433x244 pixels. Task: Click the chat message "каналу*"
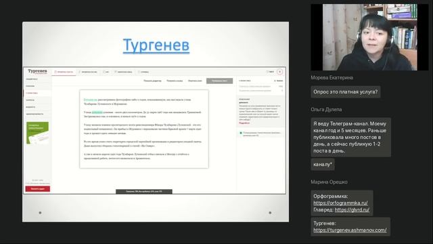[x=323, y=164]
